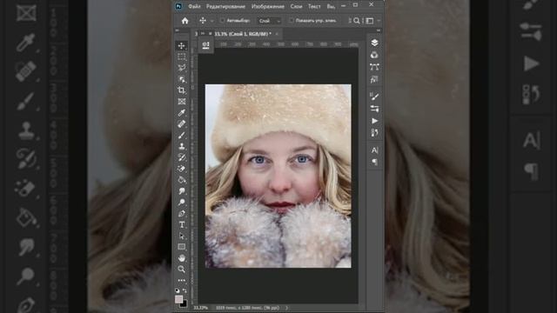Select the Horizontal Type tool
The image size is (557, 313).
[182, 224]
